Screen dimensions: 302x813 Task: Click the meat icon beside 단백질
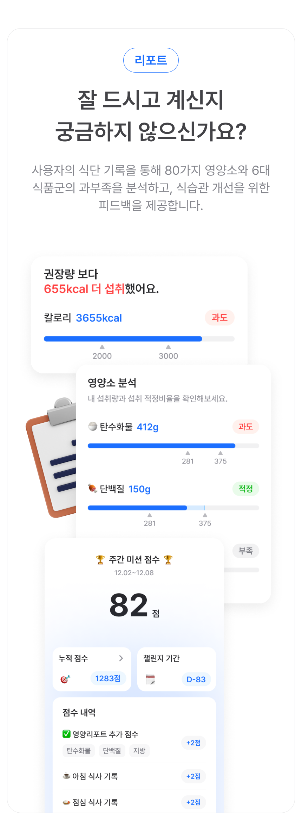coord(92,489)
